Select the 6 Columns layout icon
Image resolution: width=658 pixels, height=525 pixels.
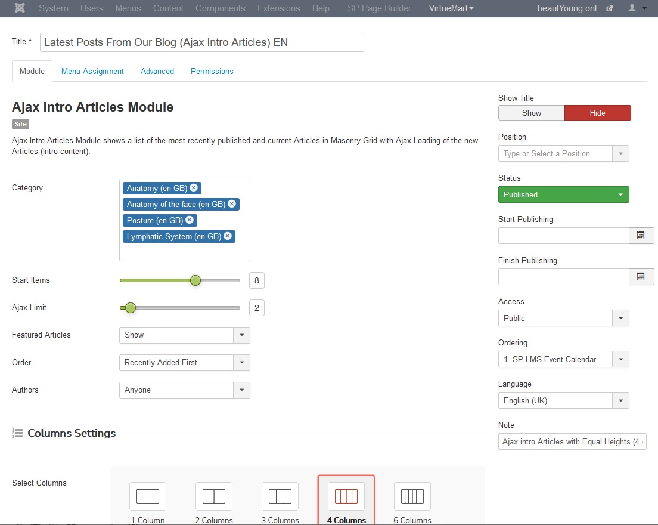click(412, 496)
